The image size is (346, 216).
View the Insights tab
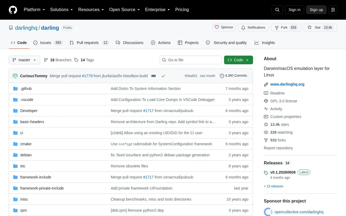click(265, 43)
